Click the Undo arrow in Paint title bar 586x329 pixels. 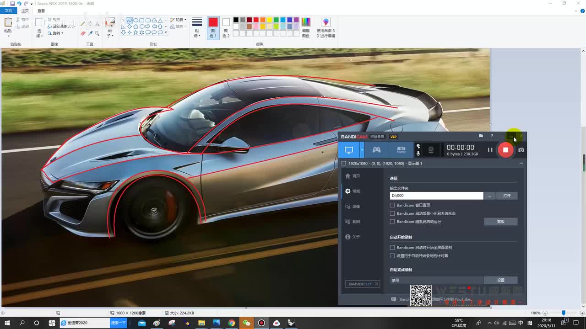click(x=19, y=3)
